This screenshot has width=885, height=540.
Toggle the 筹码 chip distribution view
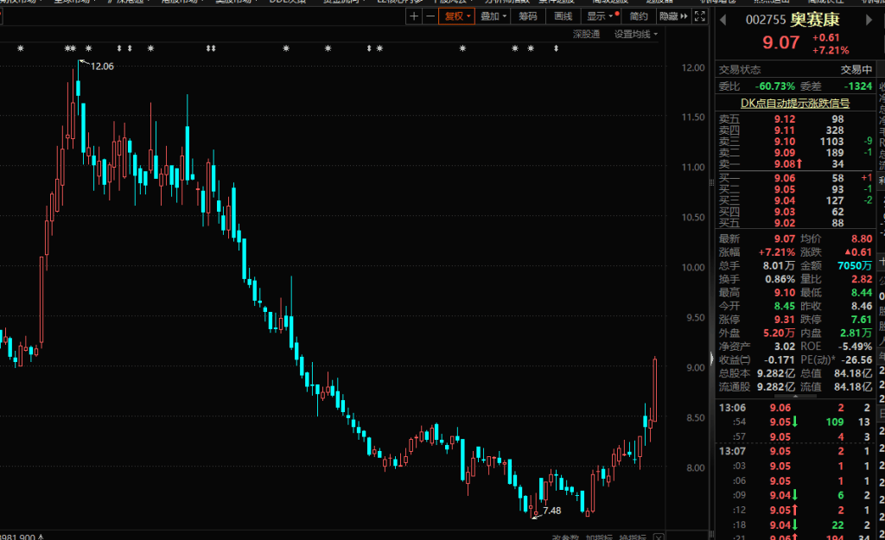(526, 16)
